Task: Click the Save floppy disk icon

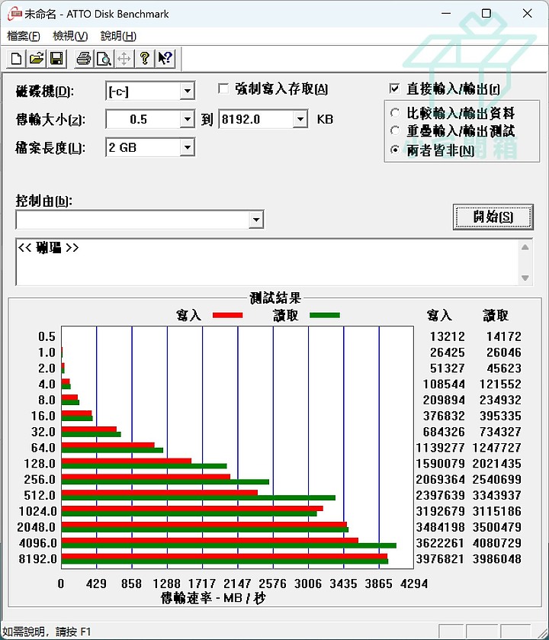Action: point(56,59)
